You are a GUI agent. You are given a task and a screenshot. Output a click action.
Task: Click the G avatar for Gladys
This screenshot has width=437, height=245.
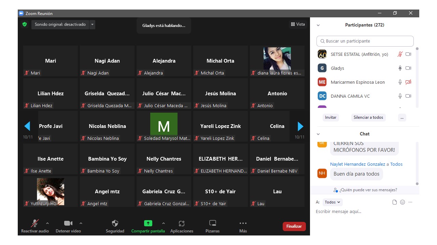click(x=322, y=68)
